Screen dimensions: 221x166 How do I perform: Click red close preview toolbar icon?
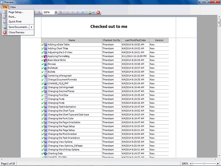pos(98,12)
